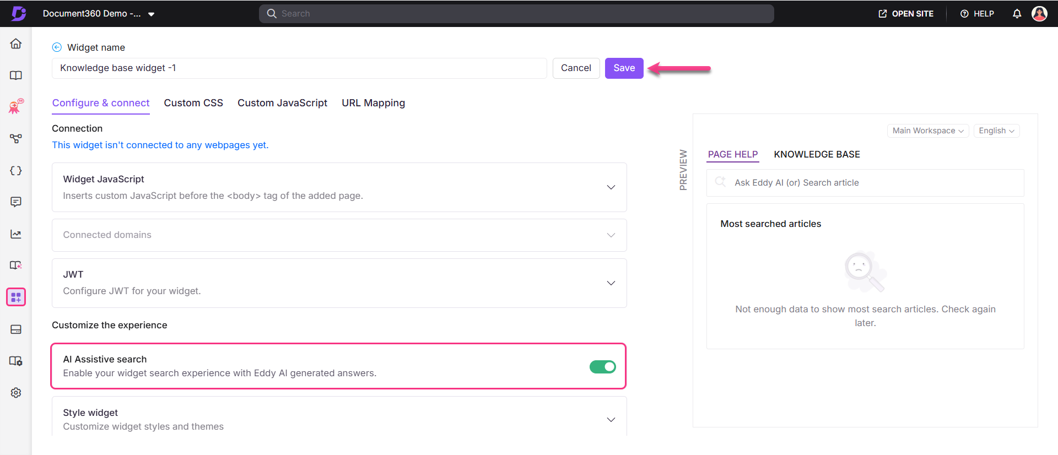This screenshot has height=455, width=1058.
Task: Select KNOWLEDGE BASE tab in preview
Action: point(817,155)
